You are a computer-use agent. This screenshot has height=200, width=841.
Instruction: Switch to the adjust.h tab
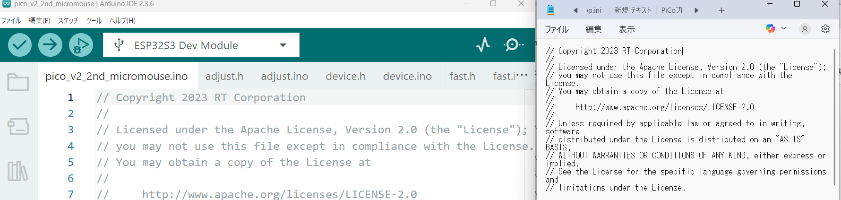pos(224,76)
